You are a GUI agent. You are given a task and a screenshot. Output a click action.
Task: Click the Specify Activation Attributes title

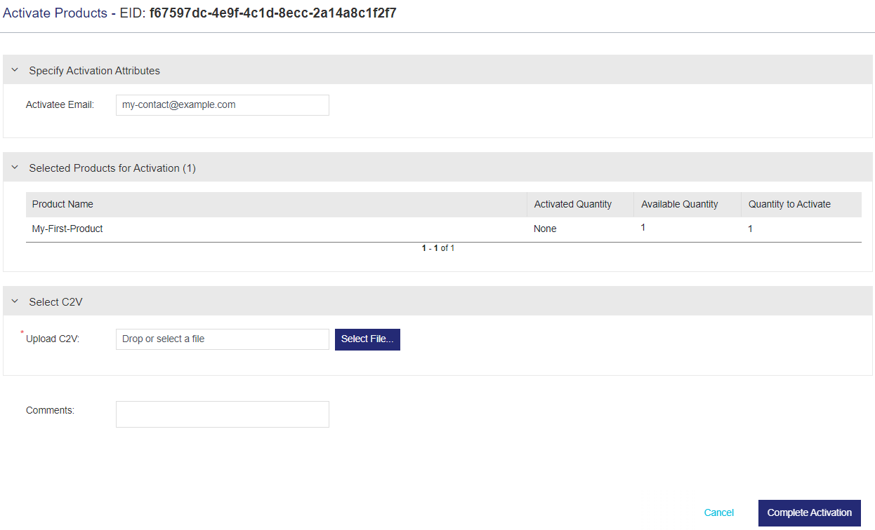(95, 71)
